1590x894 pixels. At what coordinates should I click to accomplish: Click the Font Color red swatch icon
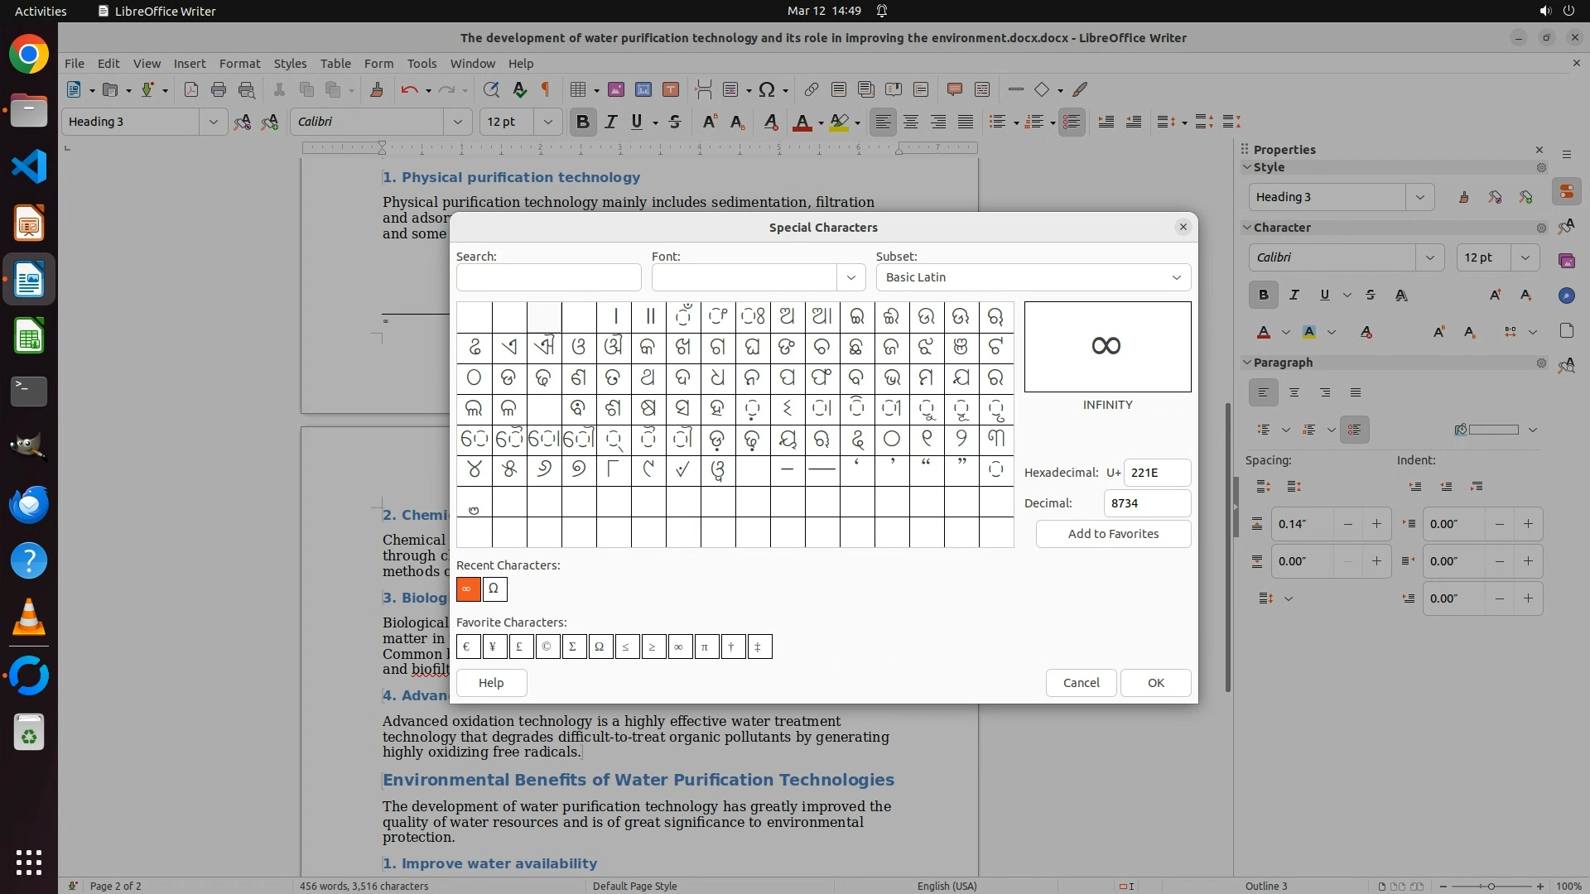(x=801, y=122)
